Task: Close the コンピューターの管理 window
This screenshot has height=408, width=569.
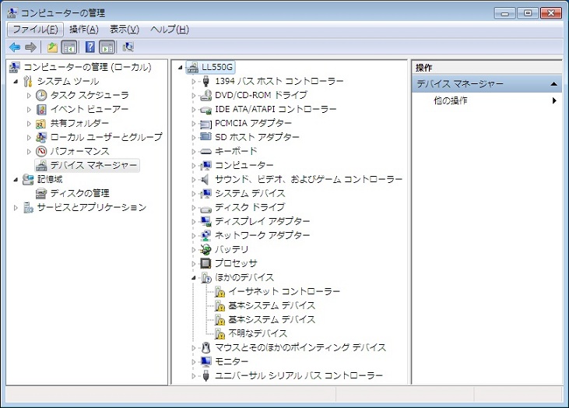Action: pos(551,13)
